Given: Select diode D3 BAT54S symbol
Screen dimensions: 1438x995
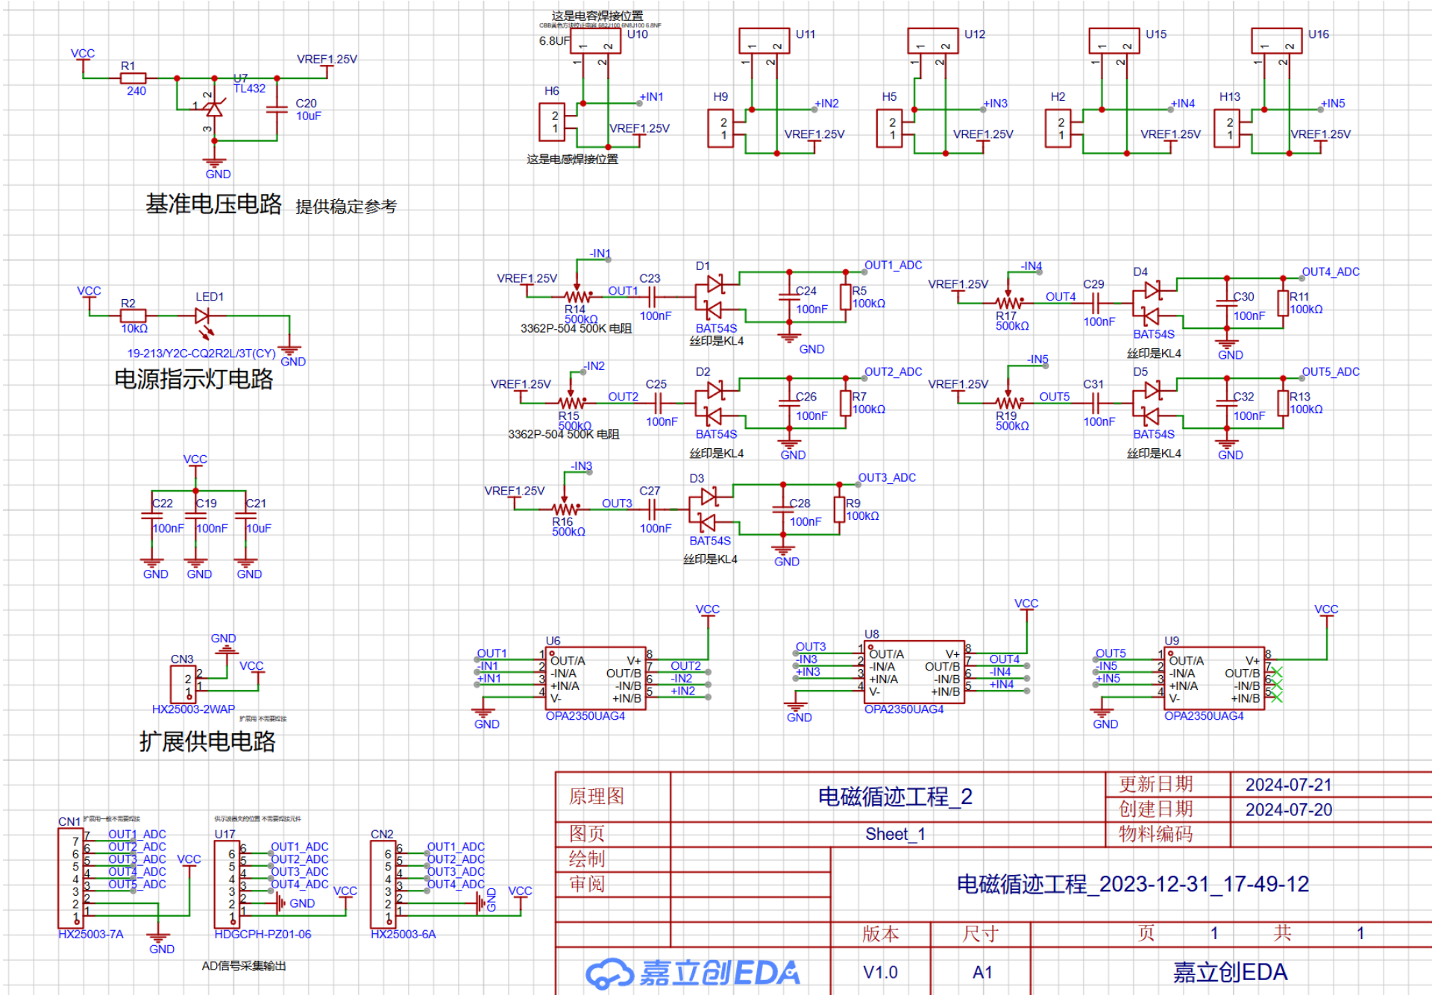Looking at the screenshot, I should [707, 510].
